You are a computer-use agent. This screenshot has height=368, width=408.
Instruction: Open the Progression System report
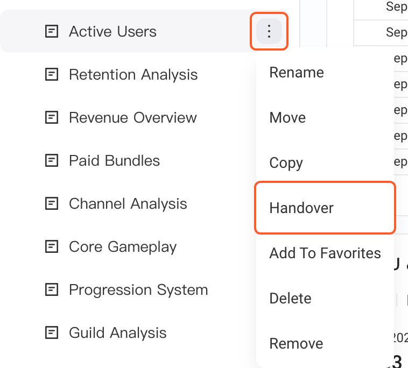pos(138,289)
